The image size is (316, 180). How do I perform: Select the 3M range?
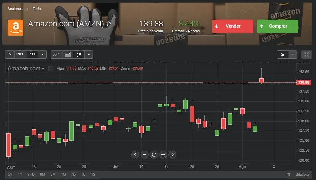coord(53,174)
